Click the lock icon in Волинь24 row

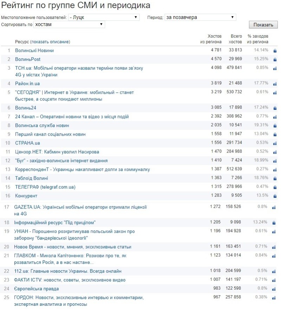(x=275, y=108)
